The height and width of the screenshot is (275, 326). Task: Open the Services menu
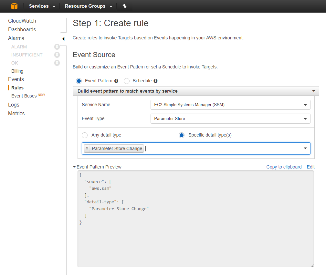(42, 6)
